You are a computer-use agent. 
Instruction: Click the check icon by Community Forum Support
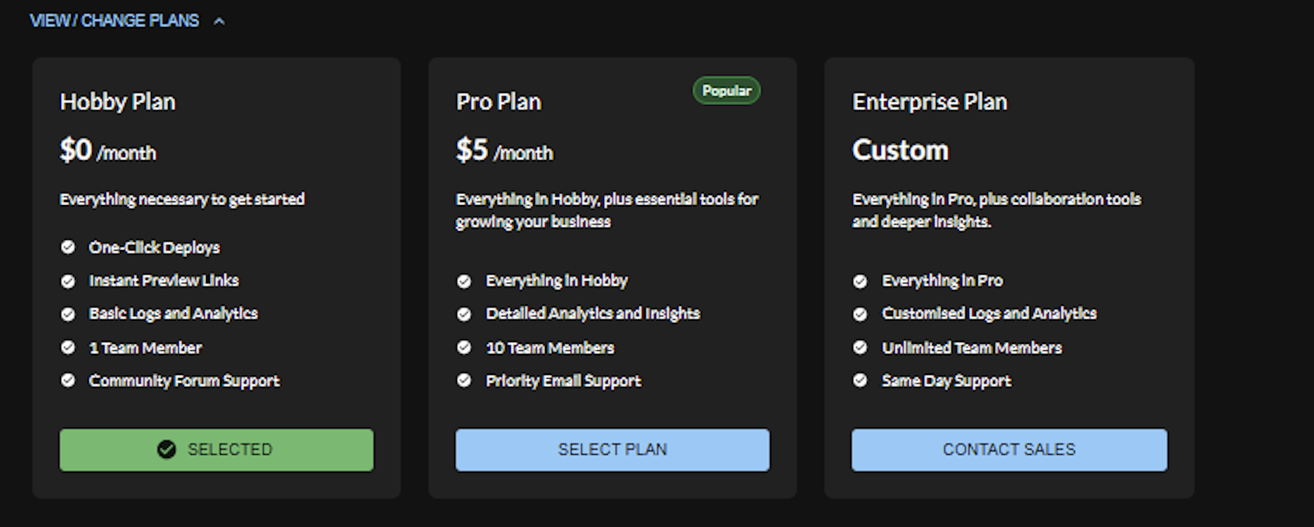click(68, 380)
